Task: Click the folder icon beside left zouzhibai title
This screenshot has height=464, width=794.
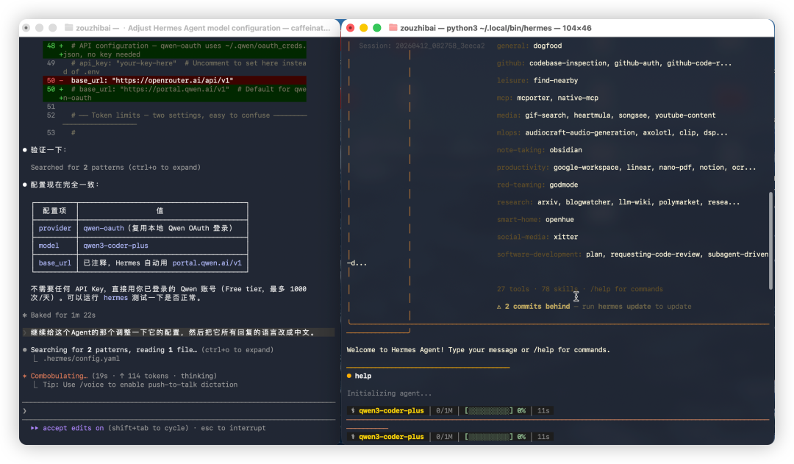Action: pyautogui.click(x=68, y=28)
